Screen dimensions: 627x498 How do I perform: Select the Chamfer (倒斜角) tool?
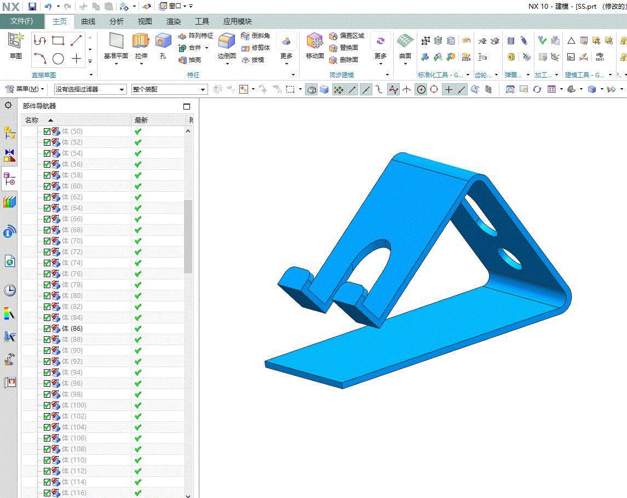256,36
